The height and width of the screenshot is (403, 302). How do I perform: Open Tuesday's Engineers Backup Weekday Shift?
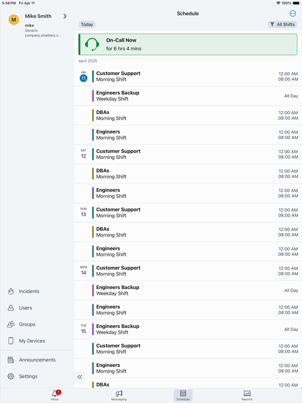click(188, 329)
